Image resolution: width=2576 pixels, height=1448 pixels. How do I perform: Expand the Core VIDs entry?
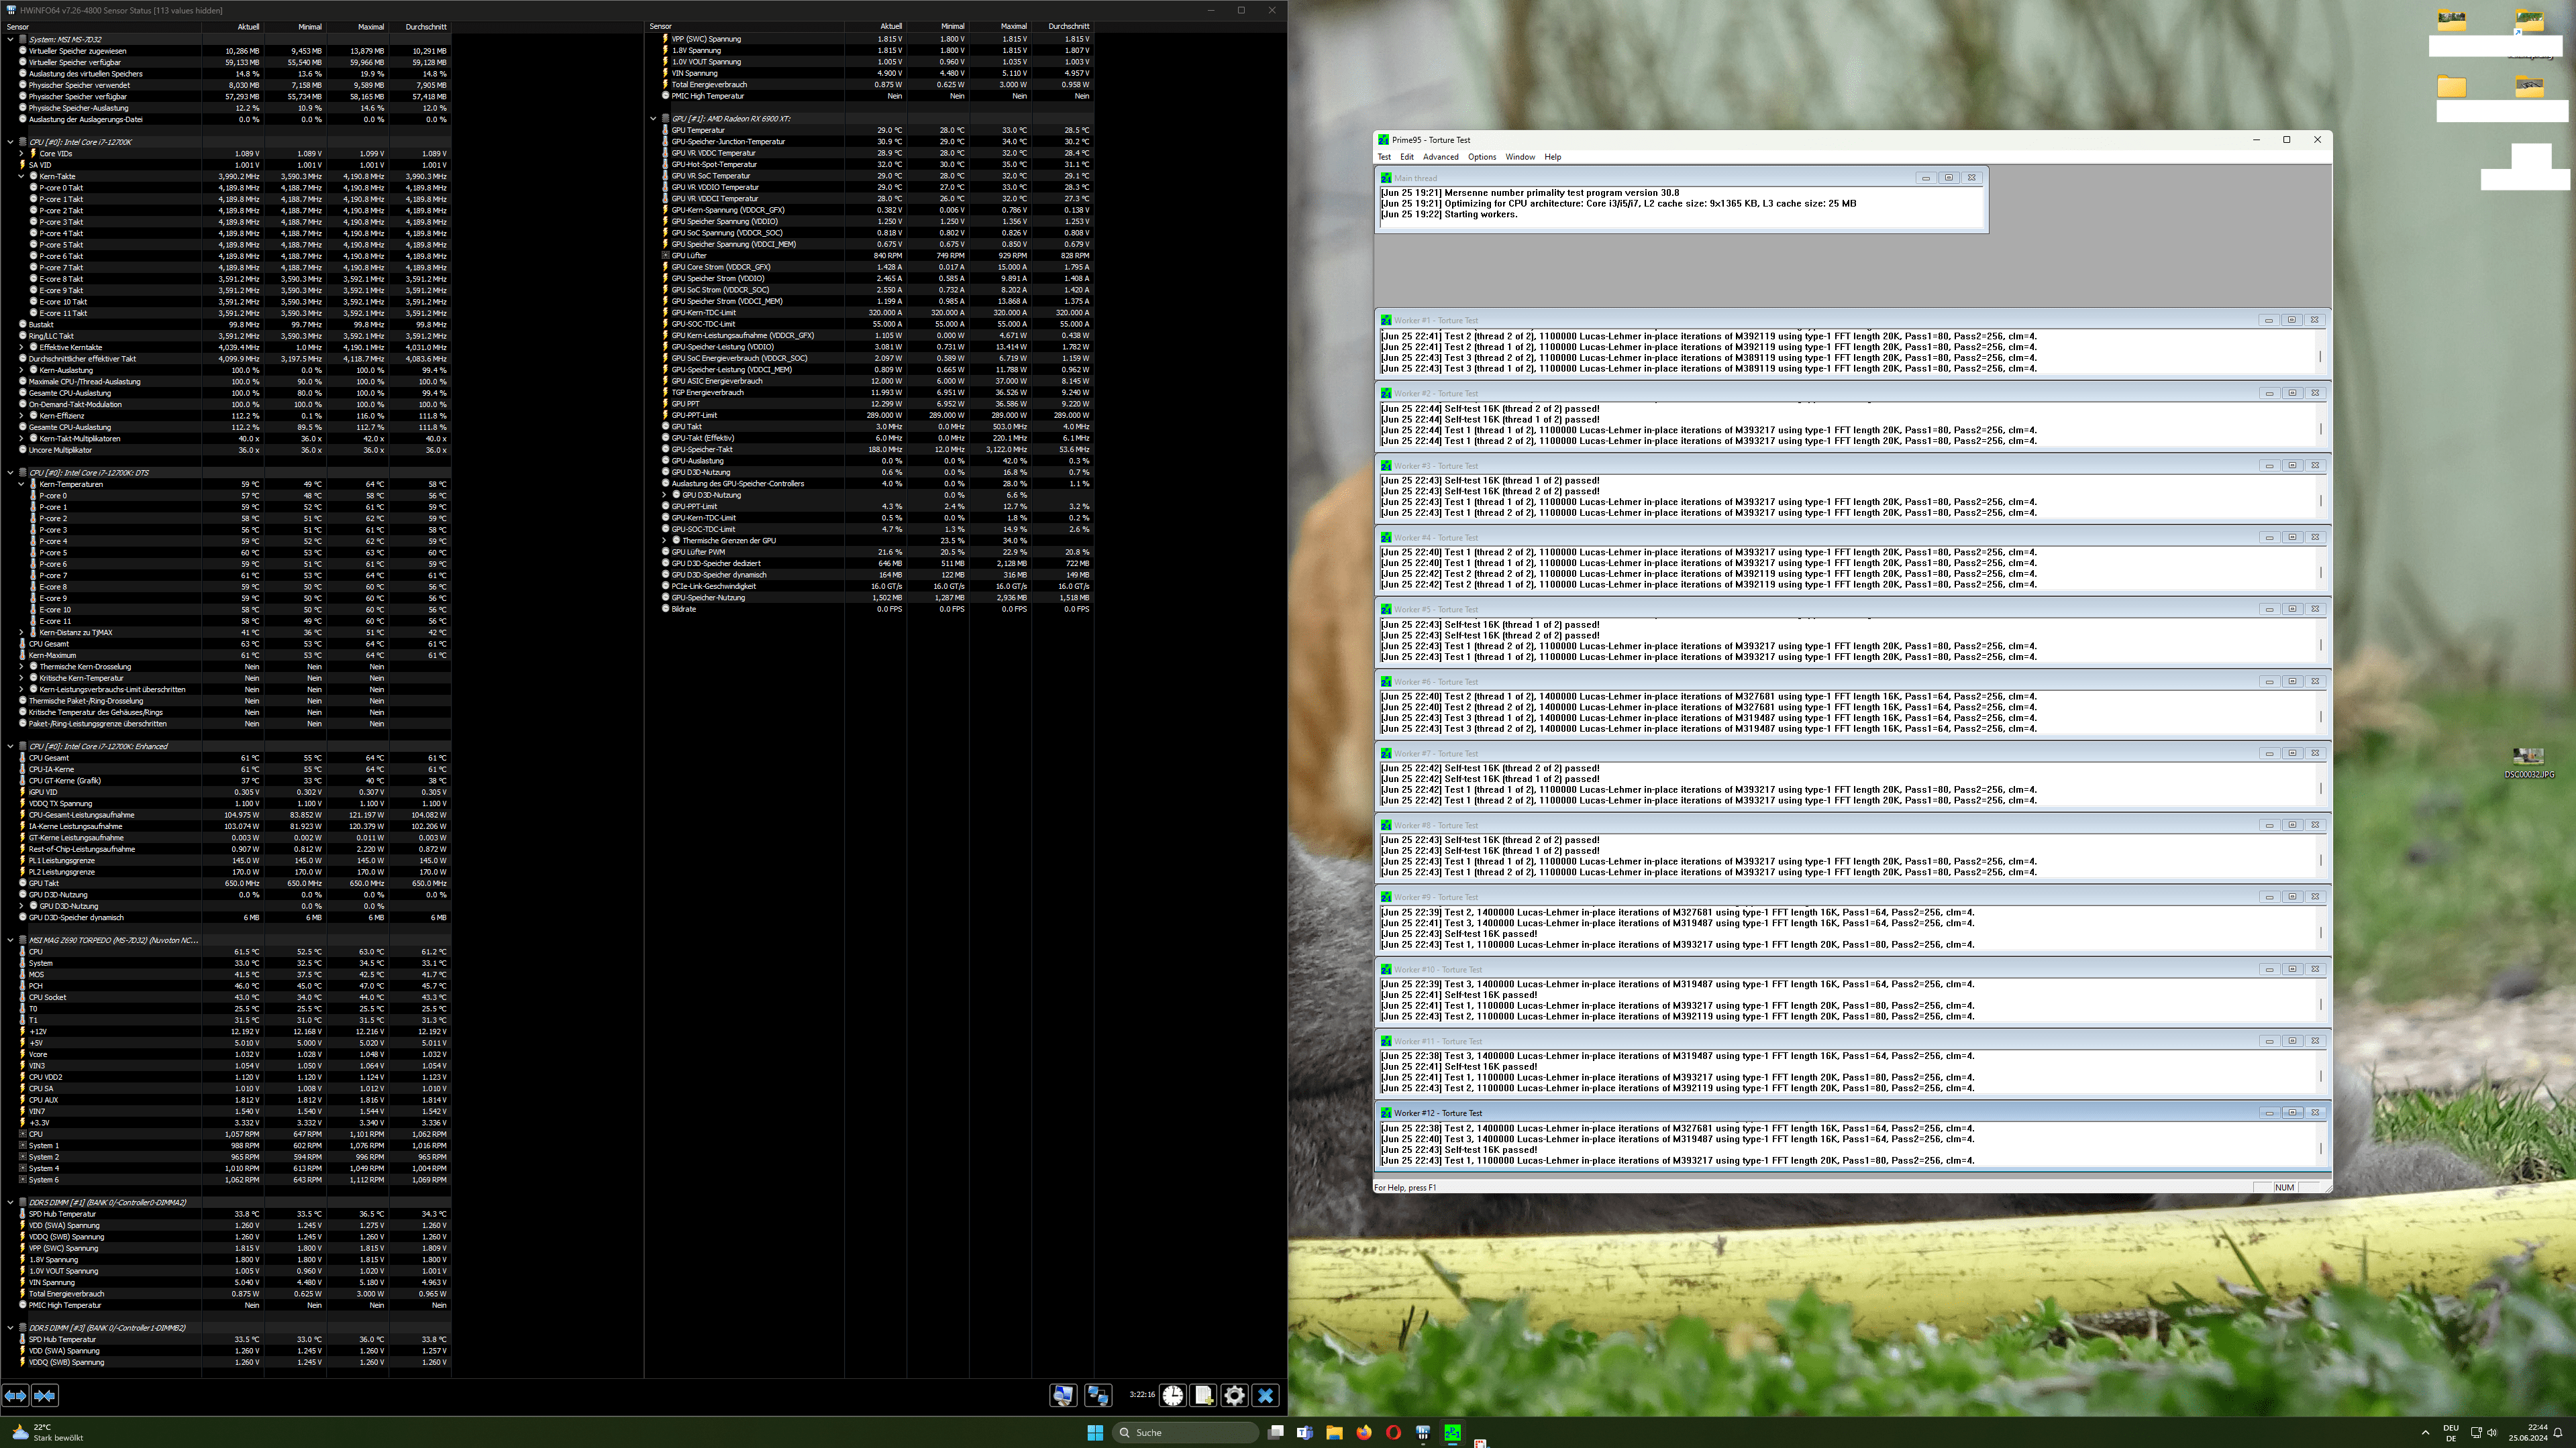point(21,154)
